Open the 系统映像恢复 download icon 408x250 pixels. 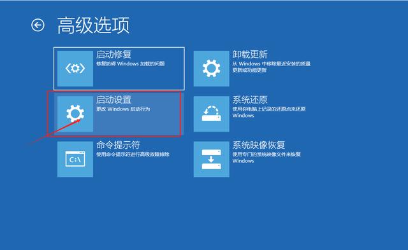(x=211, y=159)
